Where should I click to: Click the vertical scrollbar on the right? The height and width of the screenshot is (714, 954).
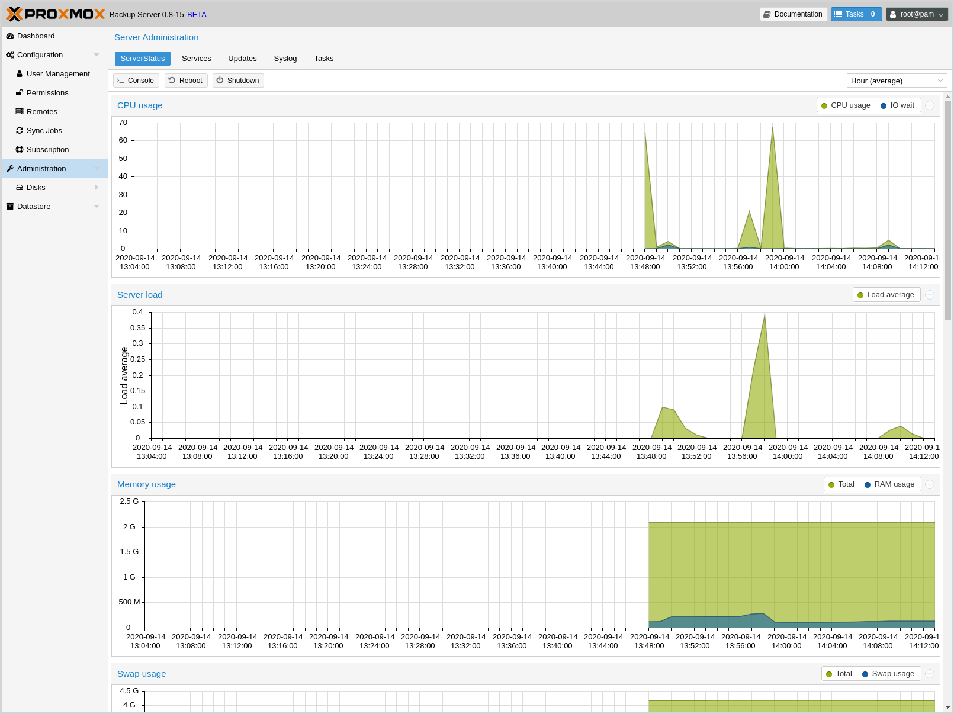pos(947,210)
